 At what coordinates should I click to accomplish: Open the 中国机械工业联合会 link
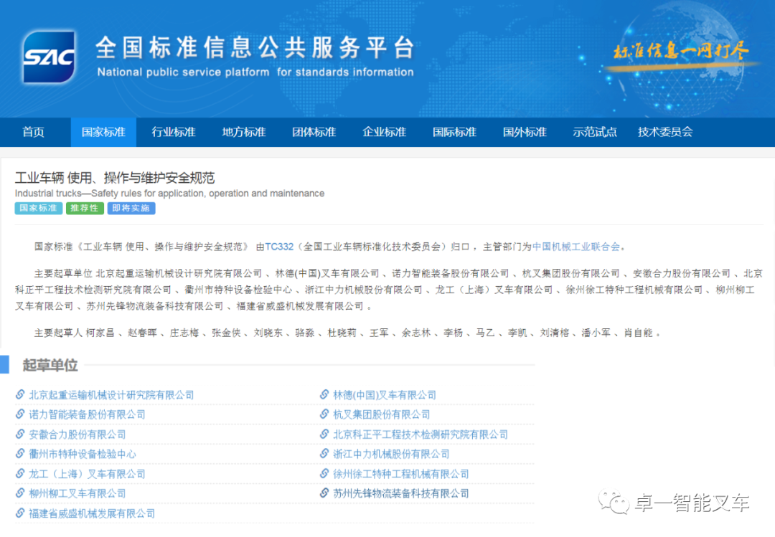pos(576,247)
